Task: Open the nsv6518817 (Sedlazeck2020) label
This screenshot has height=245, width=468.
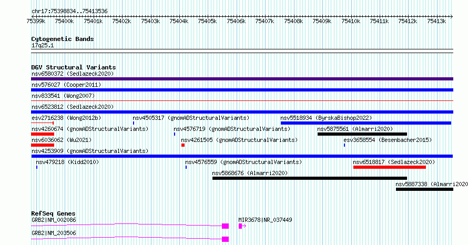Action: (394, 162)
